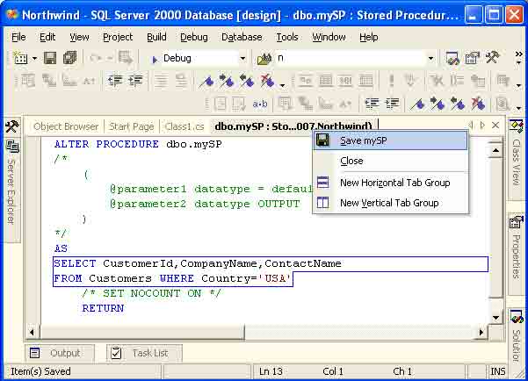
Task: Open the Debug configuration dropdown
Action: click(x=242, y=59)
